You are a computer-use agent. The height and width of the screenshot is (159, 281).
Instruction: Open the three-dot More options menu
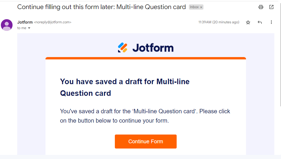click(x=271, y=22)
